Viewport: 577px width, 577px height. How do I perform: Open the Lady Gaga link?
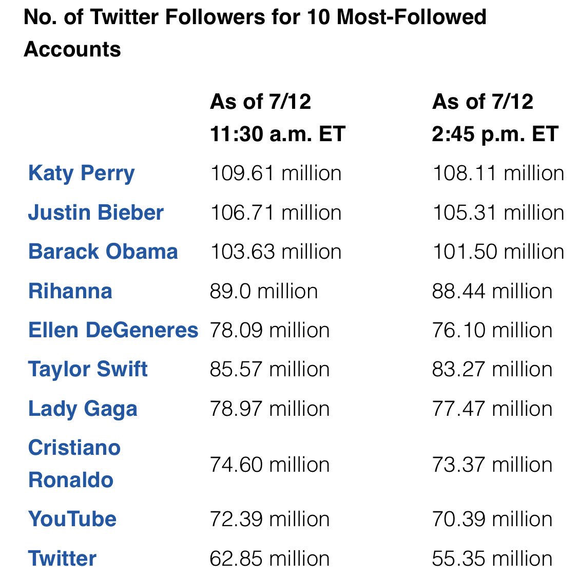83,409
